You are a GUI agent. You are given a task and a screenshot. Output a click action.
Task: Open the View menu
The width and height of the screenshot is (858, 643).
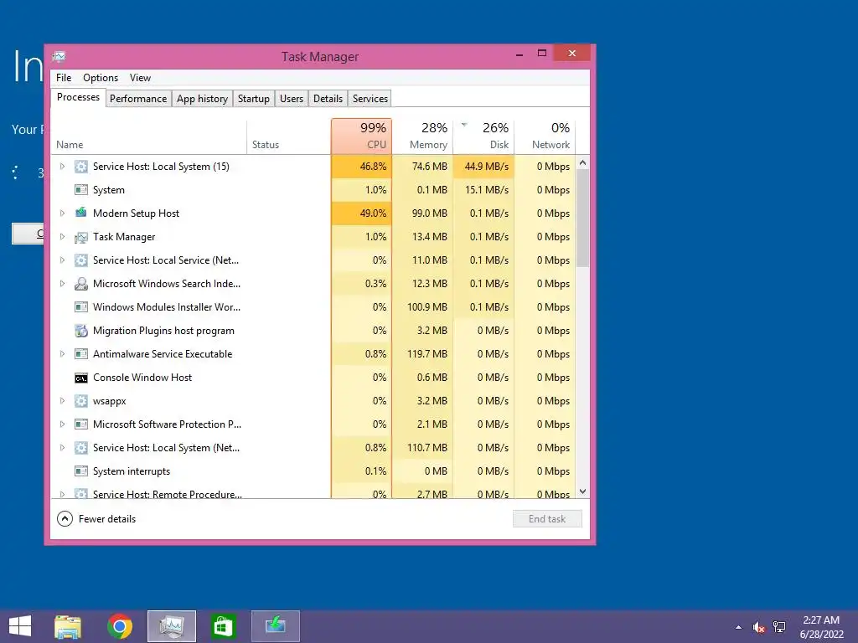(x=140, y=78)
